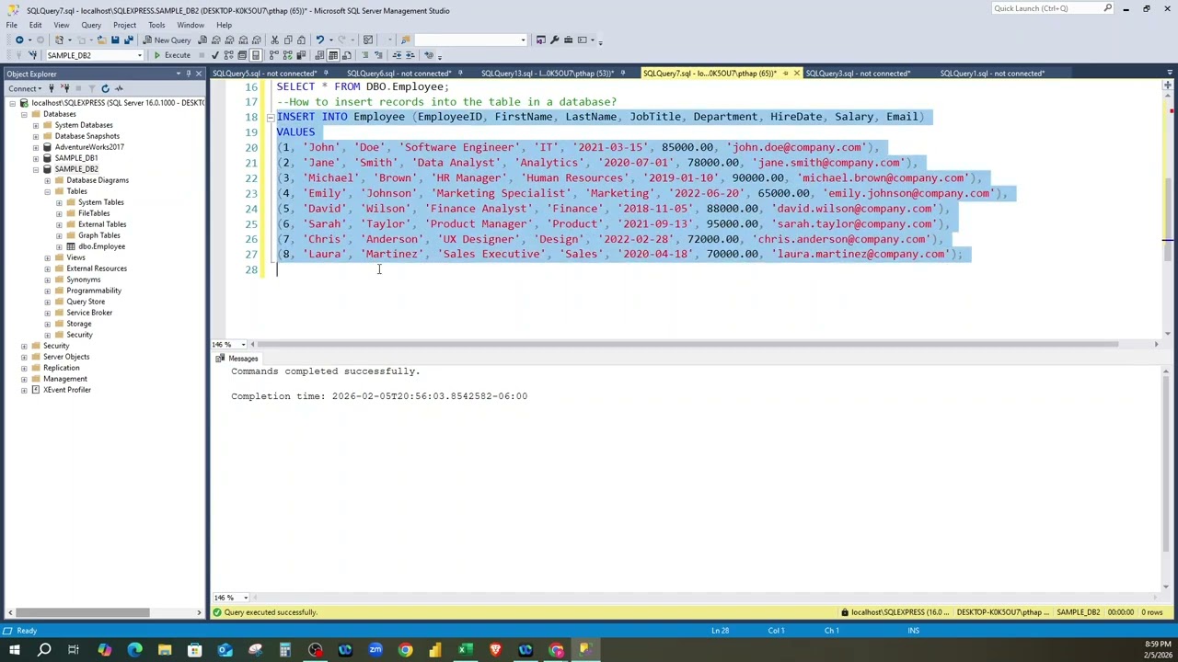Expand the SAMPLE_DB1 database node
The height and width of the screenshot is (662, 1178).
coord(36,158)
